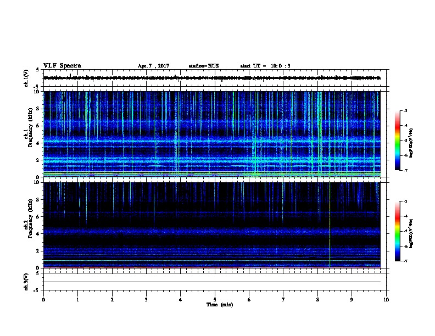Click the ch.2 frequency tick label "4"
This screenshot has height=336, width=435.
coord(38,234)
